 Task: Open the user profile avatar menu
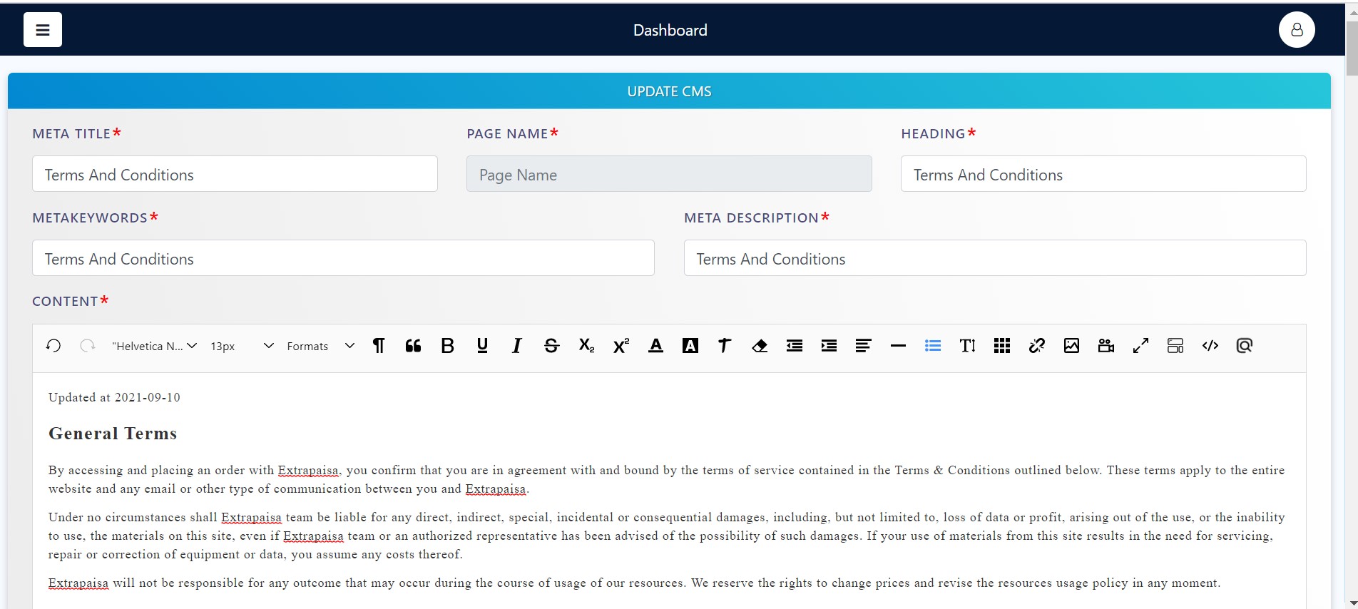1297,30
